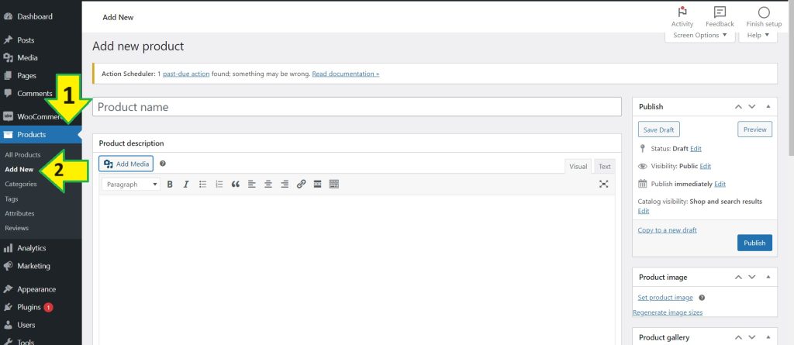
Task: Open the Paragraph format dropdown
Action: pyautogui.click(x=131, y=185)
